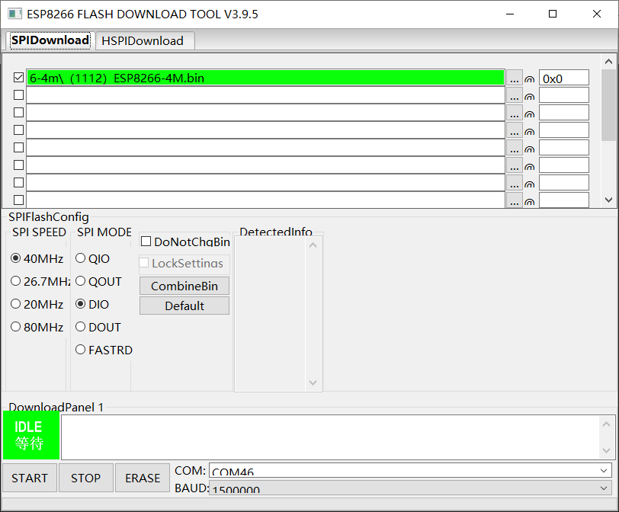Browse for file with '...' on ESP8266-4M.bin row
Screen dimensions: 619x512
point(514,78)
